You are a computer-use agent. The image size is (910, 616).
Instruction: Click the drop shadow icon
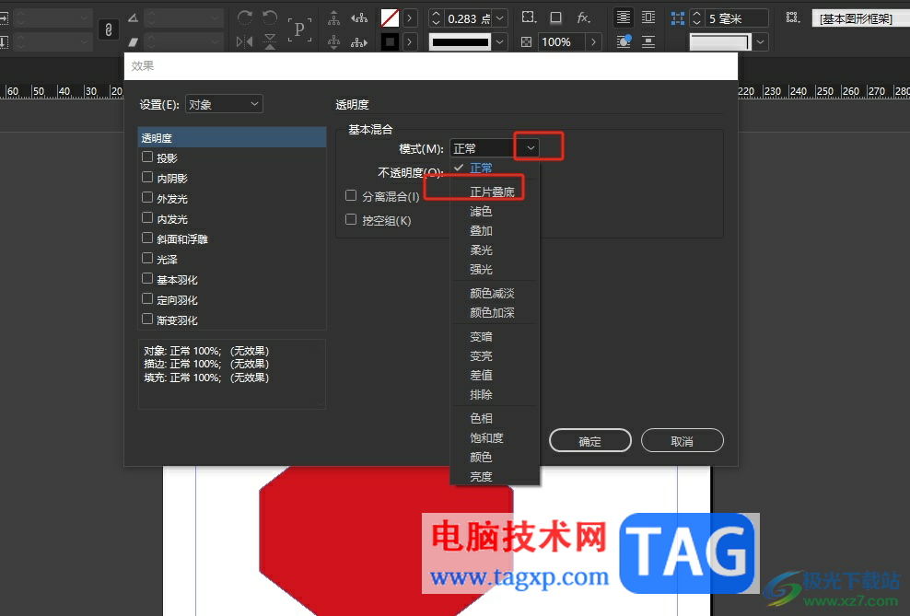coord(555,18)
